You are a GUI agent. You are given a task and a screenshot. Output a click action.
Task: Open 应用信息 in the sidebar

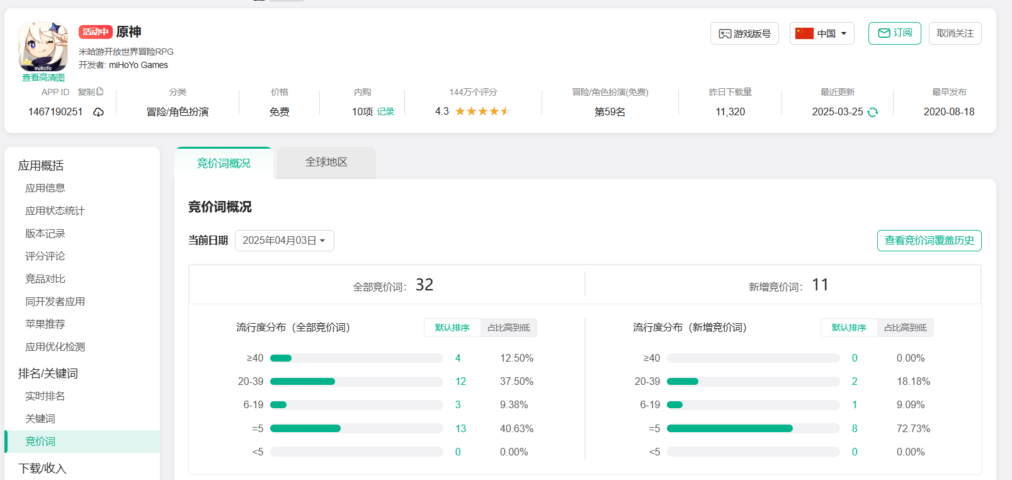coord(45,188)
